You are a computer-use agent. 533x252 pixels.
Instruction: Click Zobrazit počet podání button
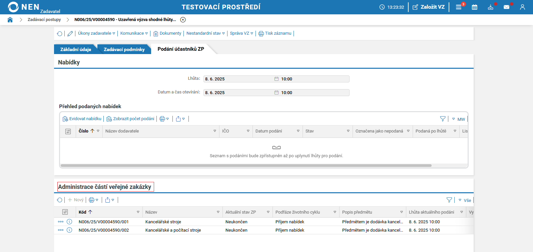tap(130, 119)
